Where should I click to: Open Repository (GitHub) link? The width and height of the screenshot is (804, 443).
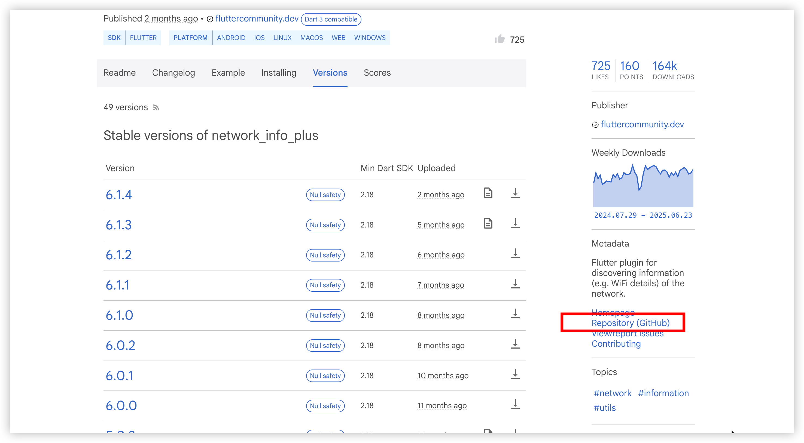(x=631, y=323)
